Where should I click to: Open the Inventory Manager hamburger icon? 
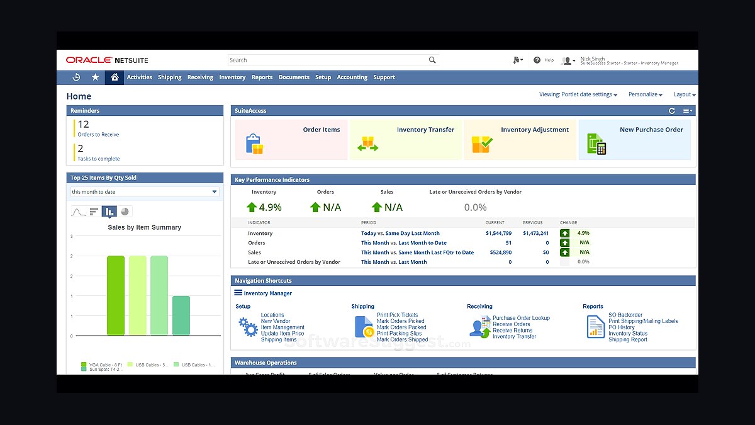pos(238,293)
